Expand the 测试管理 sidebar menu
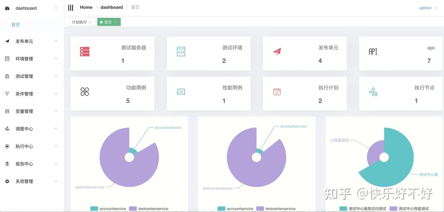Image resolution: width=444 pixels, height=212 pixels. tap(56, 76)
